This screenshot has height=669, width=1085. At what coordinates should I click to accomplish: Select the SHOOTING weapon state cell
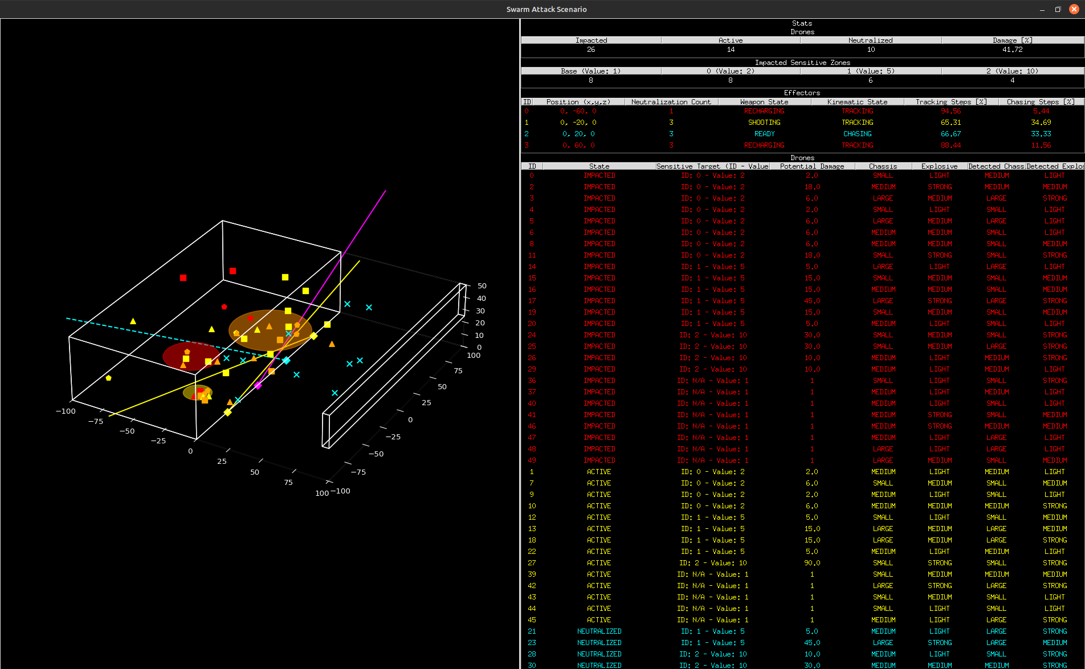click(x=764, y=123)
